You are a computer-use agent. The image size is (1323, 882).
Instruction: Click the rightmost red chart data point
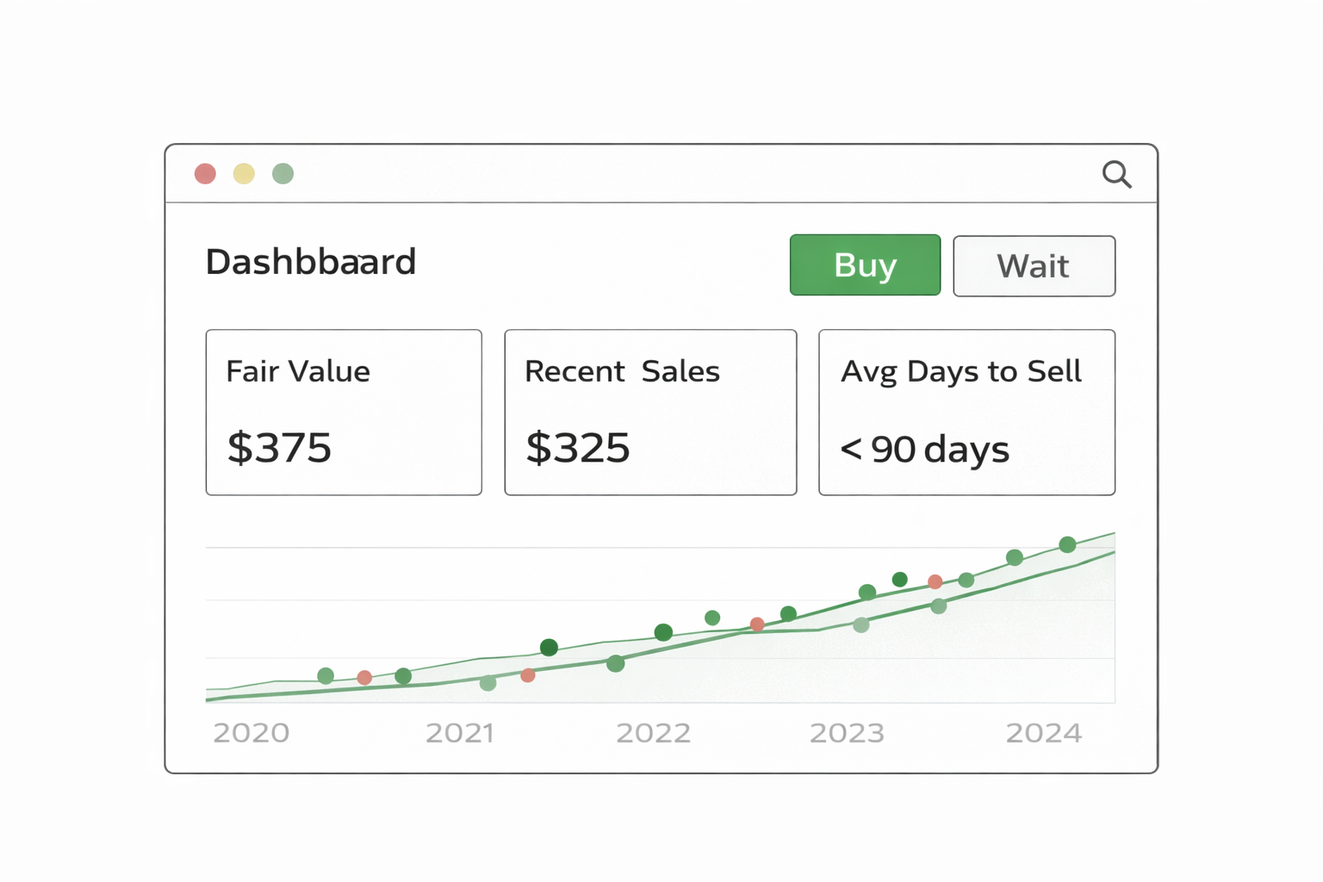click(x=935, y=582)
